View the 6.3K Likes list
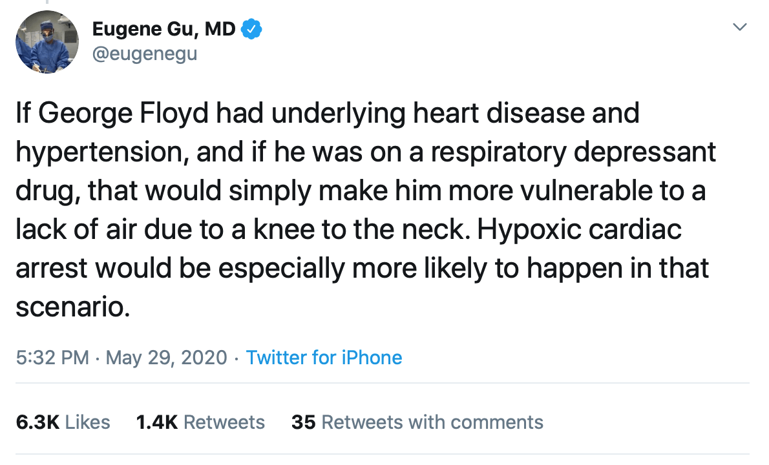 tap(63, 422)
